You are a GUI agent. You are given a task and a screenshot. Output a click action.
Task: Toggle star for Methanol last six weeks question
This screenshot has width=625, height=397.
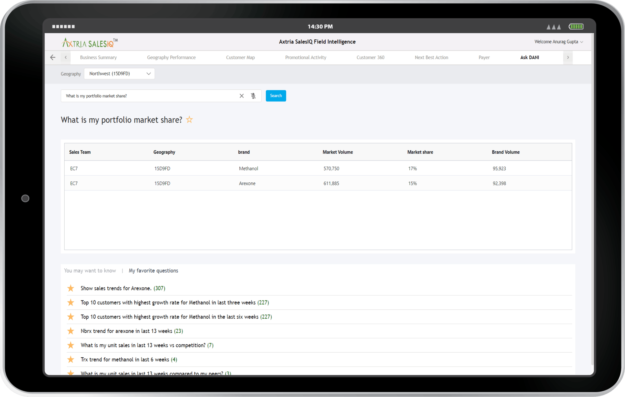[71, 317]
